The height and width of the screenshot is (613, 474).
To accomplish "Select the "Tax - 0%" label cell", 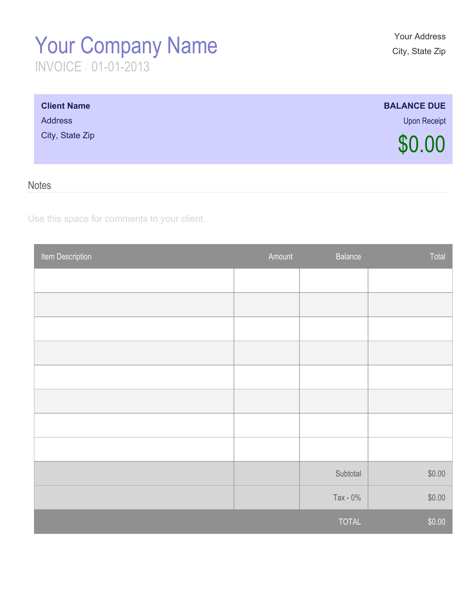I will (x=347, y=498).
